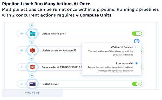Click the SSH Restart Server icon
This screenshot has height=100, width=162.
tap(33, 84)
